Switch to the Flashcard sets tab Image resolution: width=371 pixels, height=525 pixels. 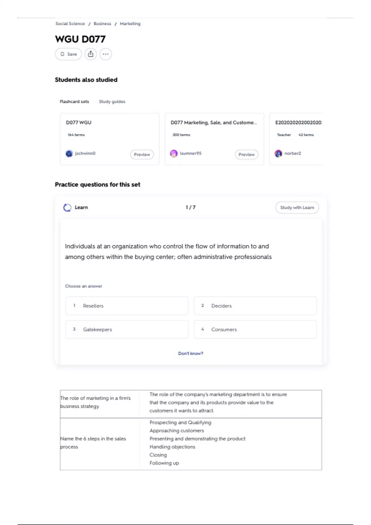click(x=75, y=102)
